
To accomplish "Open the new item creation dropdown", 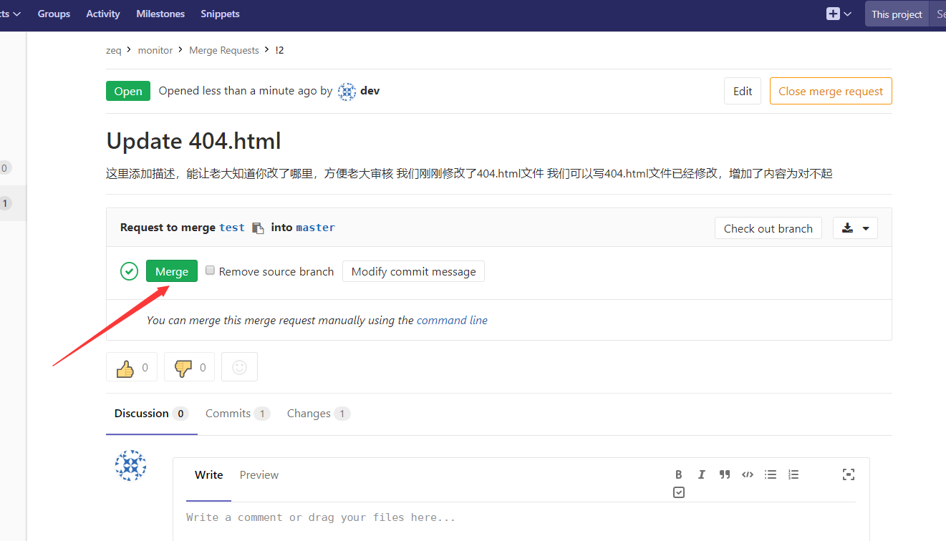I will (x=838, y=14).
